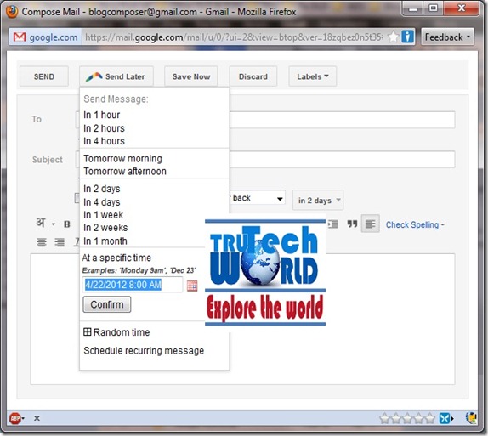
Task: Choose 'Tomorrow morning' from the send list
Action: [122, 158]
